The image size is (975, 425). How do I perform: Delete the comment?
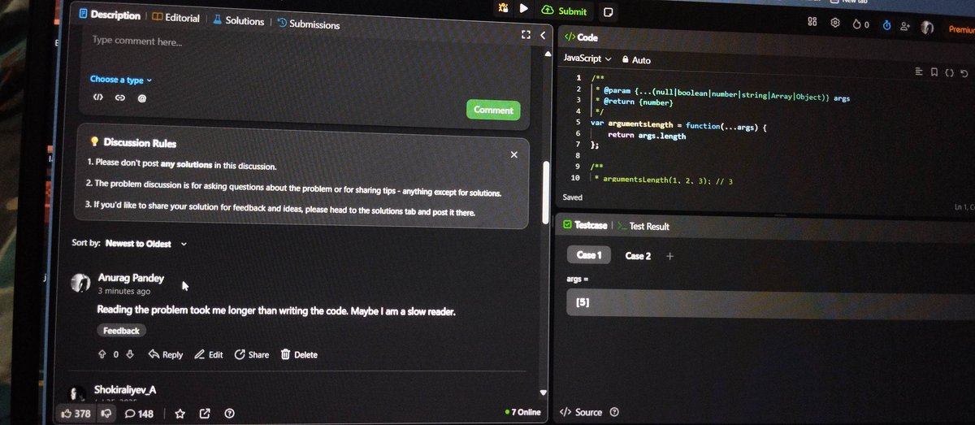tap(299, 354)
